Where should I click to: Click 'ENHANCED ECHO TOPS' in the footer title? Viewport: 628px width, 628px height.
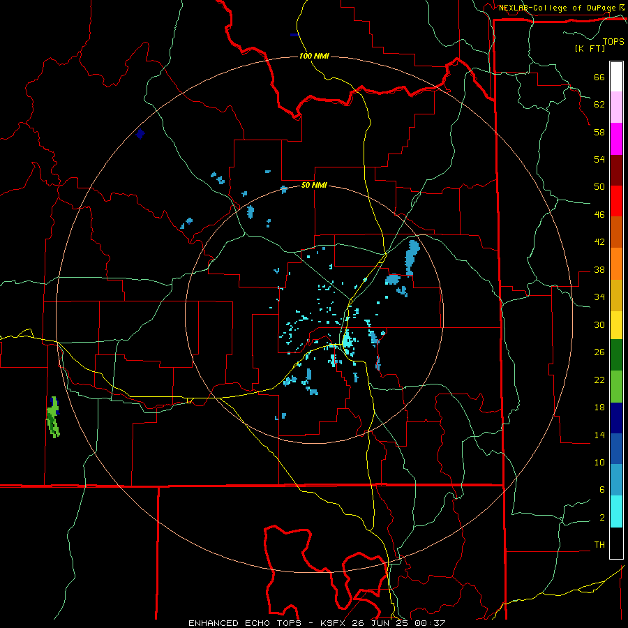(x=245, y=623)
